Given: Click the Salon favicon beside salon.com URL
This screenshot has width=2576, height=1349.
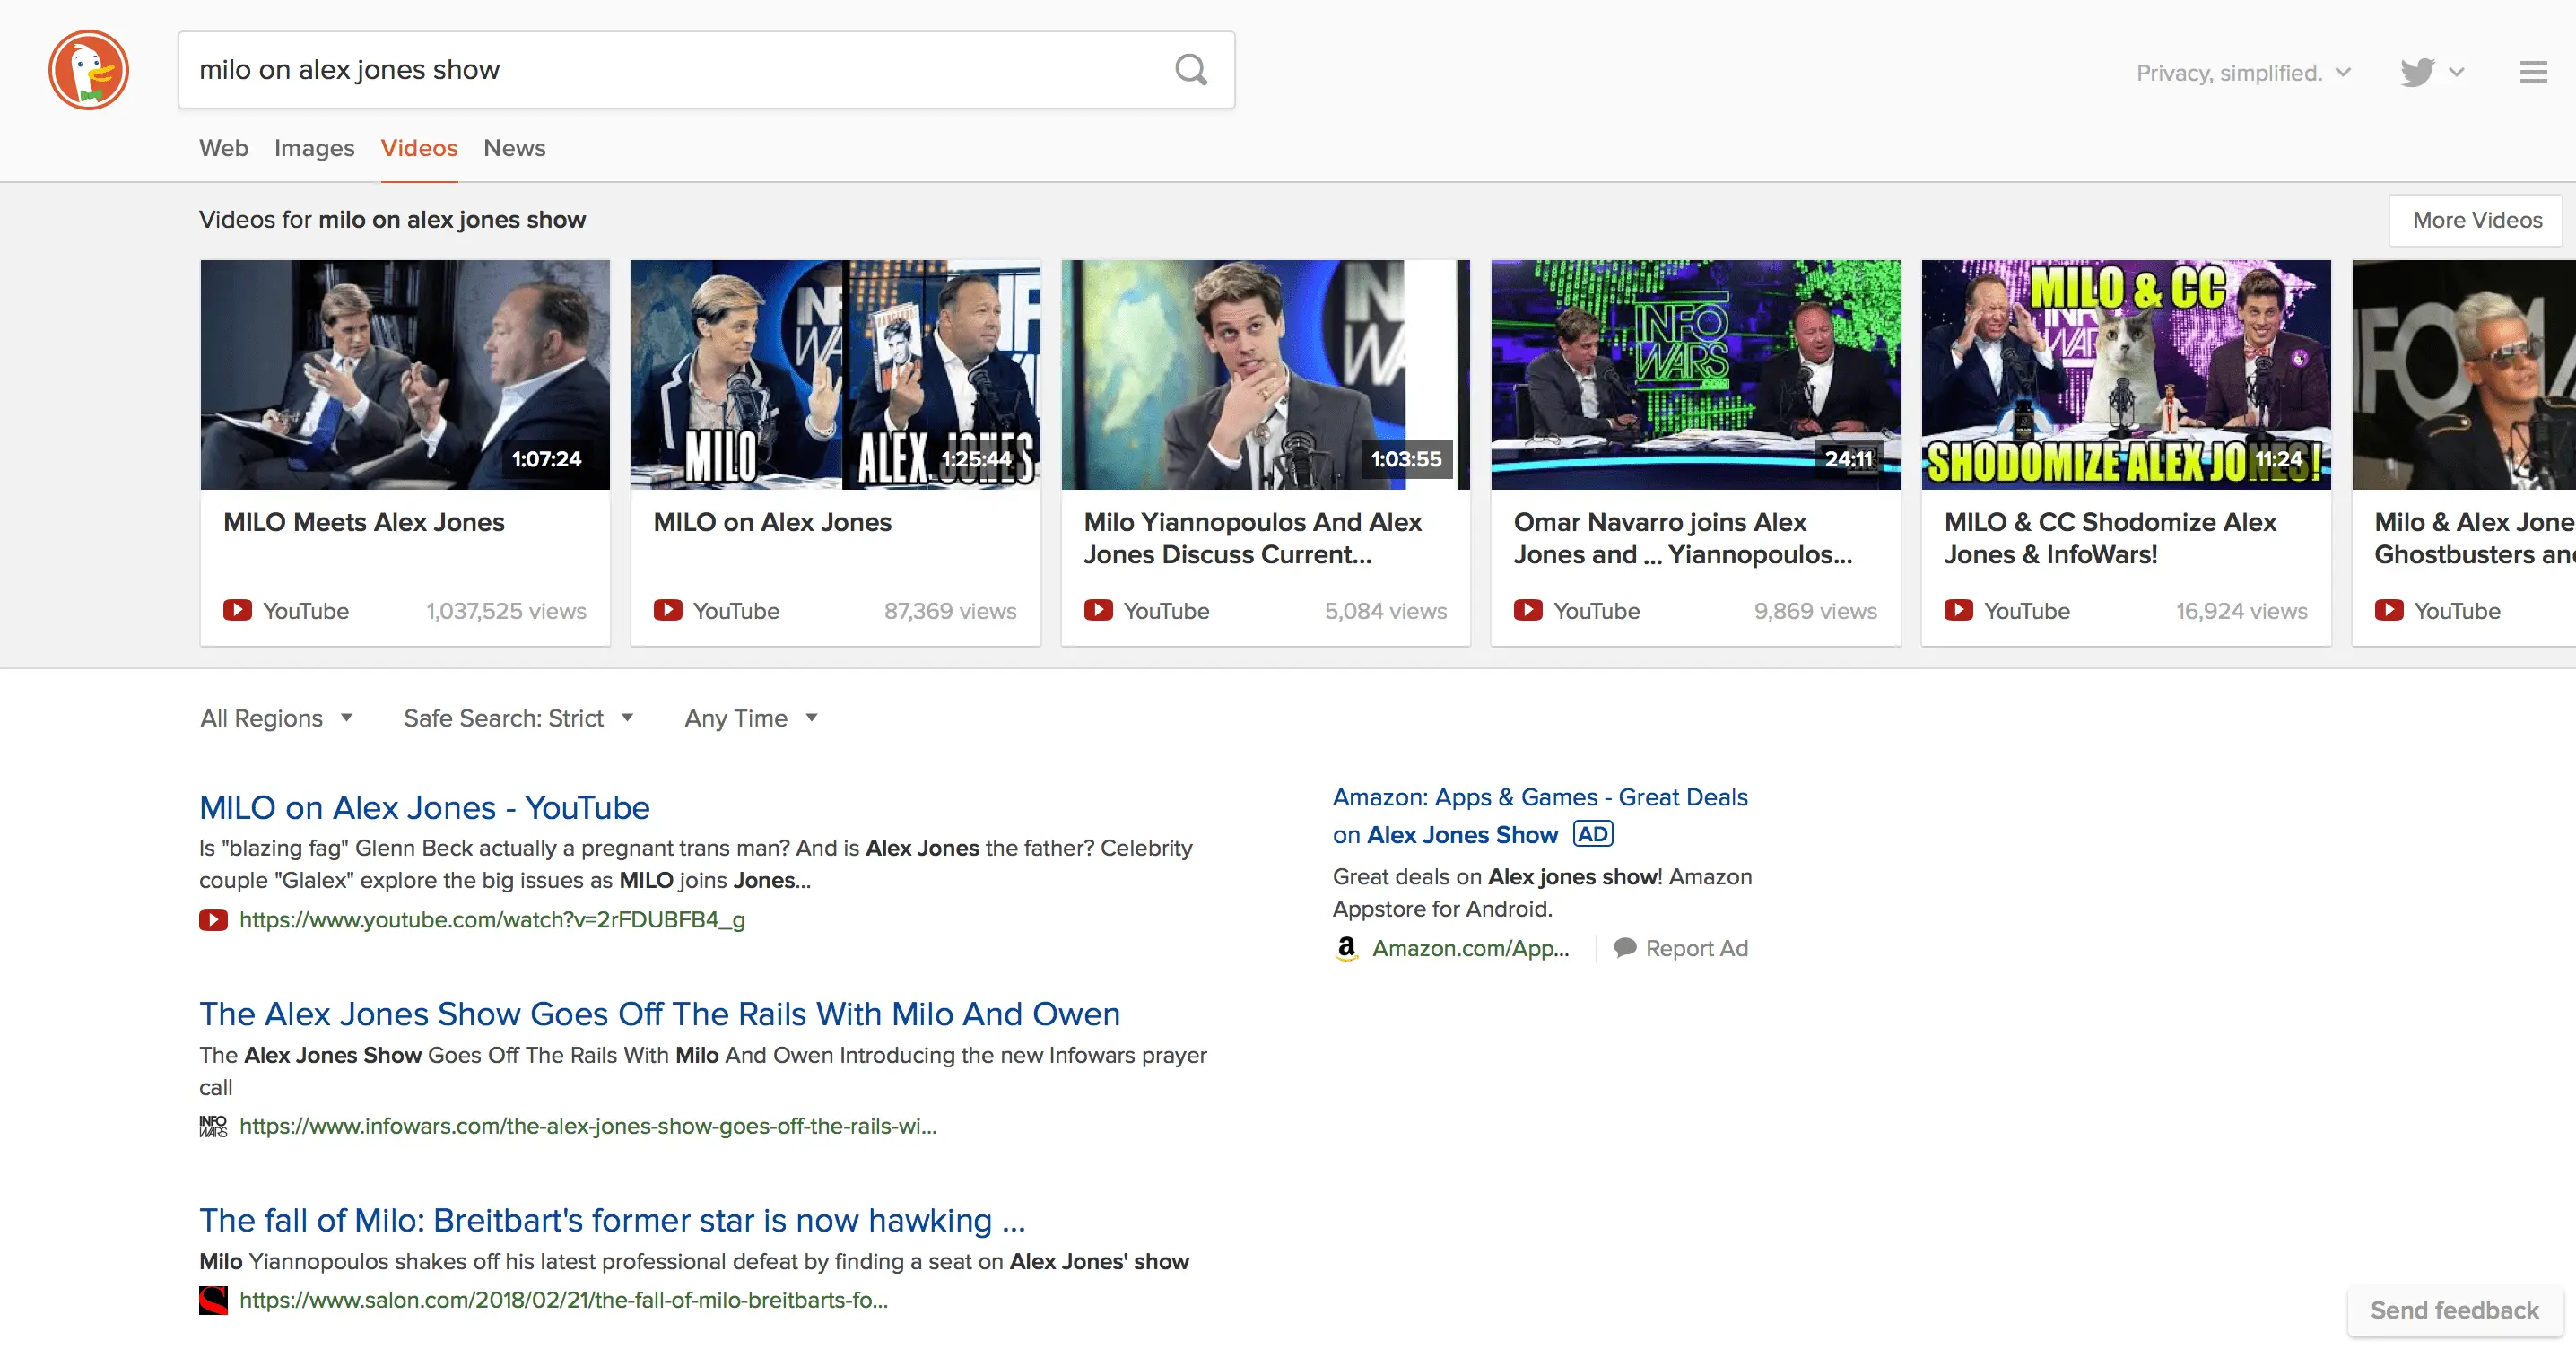Looking at the screenshot, I should tap(213, 1300).
